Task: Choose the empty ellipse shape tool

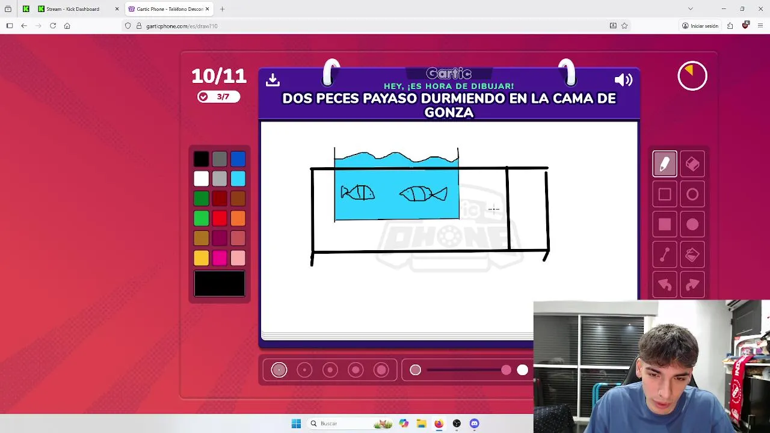Action: (x=692, y=194)
